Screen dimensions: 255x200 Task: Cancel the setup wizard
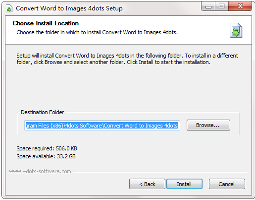pos(227,184)
